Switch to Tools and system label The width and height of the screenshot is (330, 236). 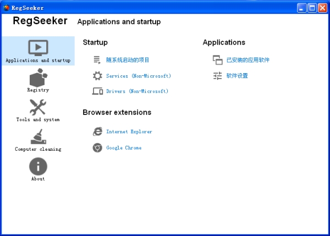[38, 119]
